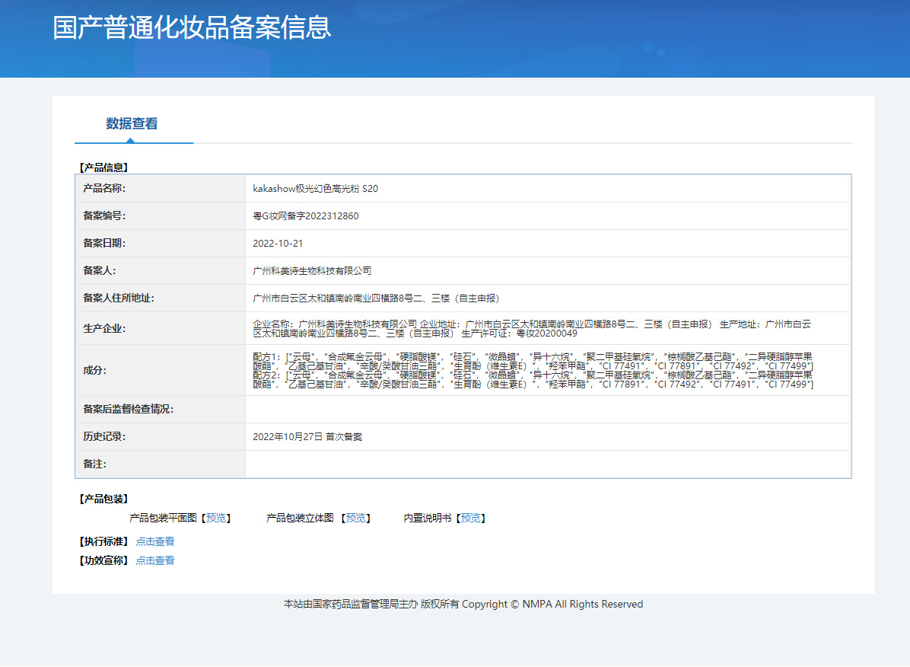Viewport: 910px width, 667px height.
Task: Select product name kakashow极光幻色高光粉 S20
Action: 315,189
